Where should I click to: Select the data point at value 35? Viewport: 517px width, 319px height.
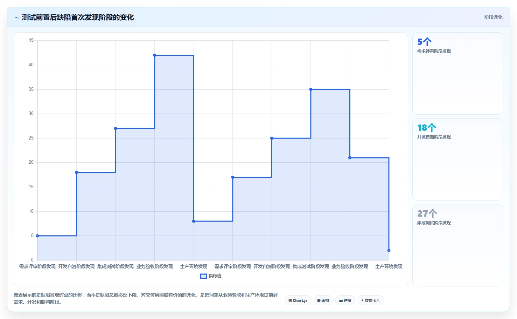pyautogui.click(x=311, y=89)
